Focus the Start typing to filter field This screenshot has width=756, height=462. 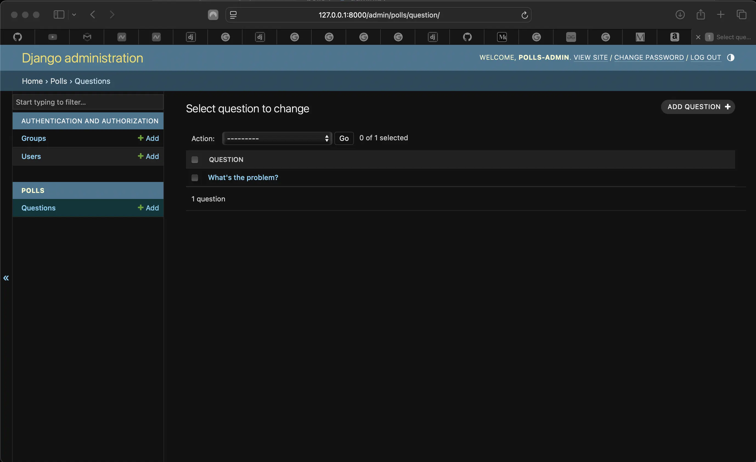pyautogui.click(x=88, y=102)
